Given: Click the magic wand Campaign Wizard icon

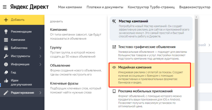Looking at the screenshot, I should (114, 21).
